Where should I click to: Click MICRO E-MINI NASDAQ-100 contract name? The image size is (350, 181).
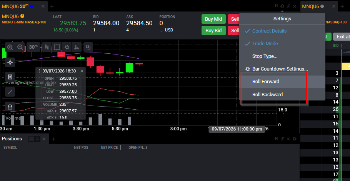[24, 22]
